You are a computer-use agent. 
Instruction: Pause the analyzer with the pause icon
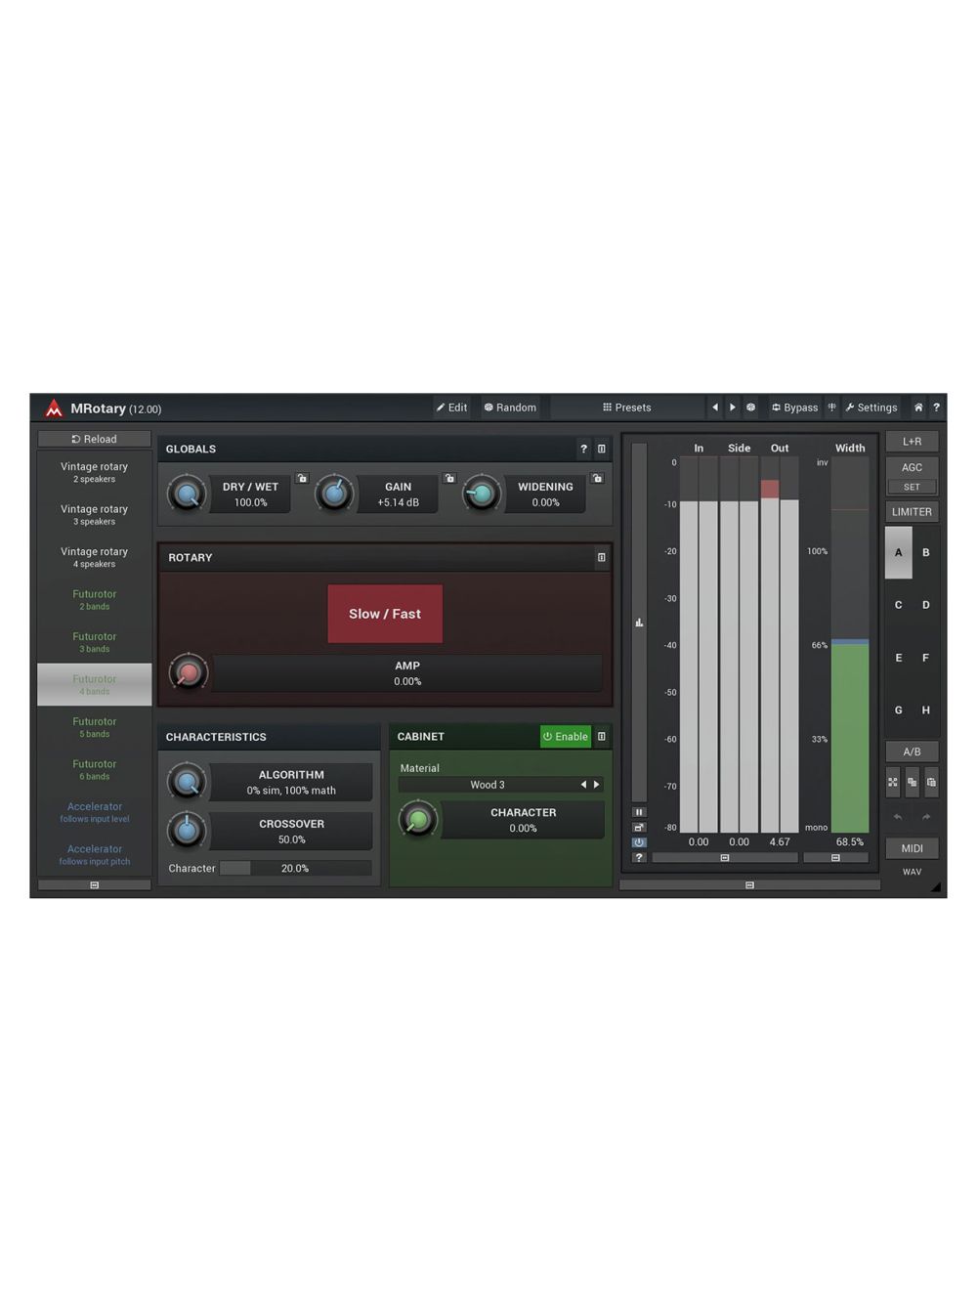click(639, 811)
